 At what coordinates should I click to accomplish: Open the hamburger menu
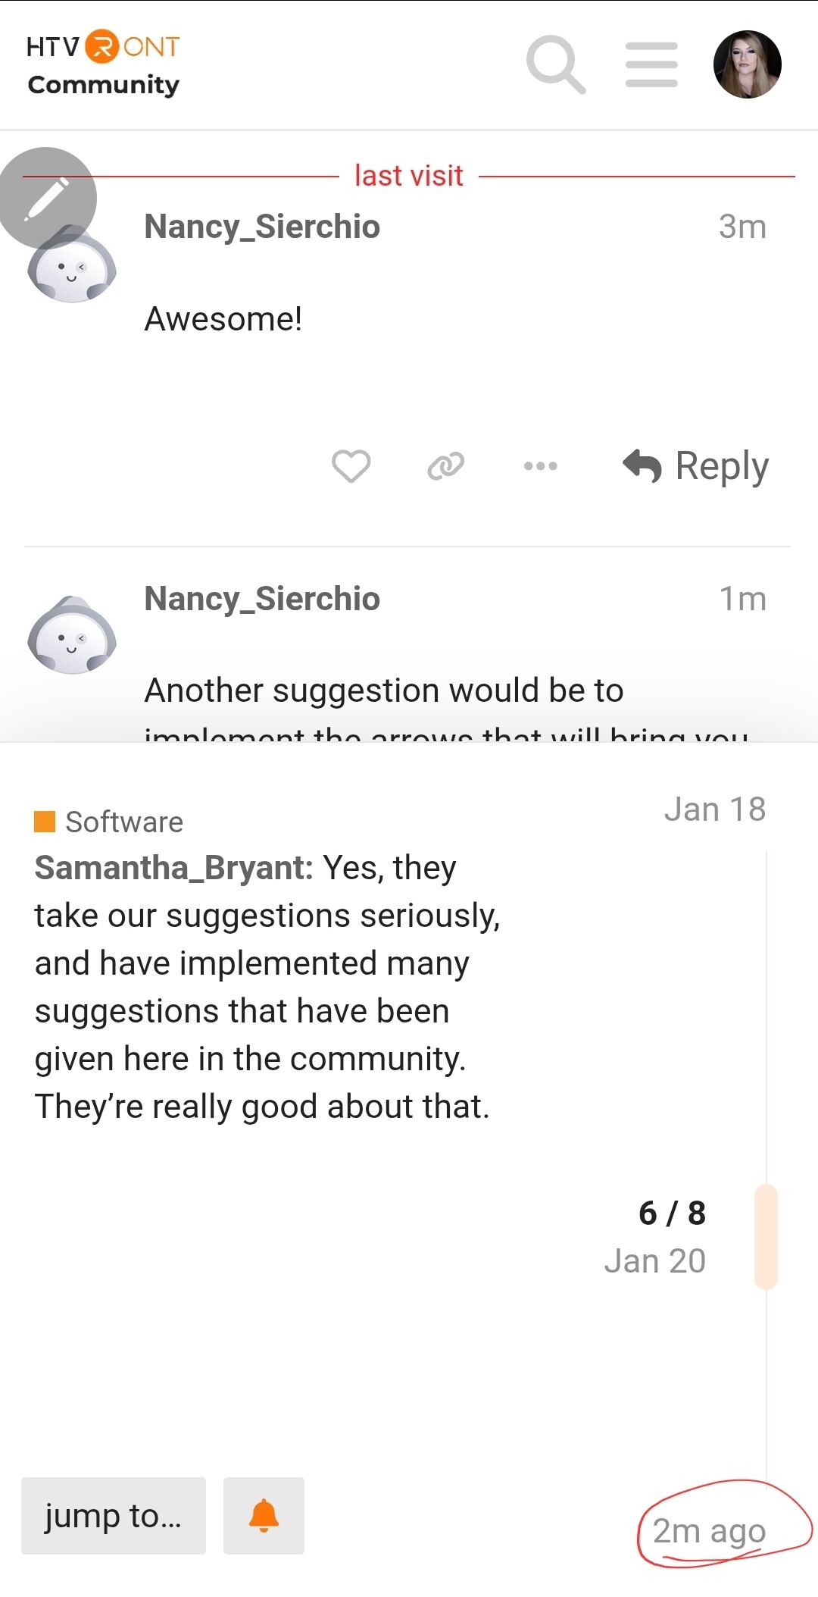click(651, 64)
